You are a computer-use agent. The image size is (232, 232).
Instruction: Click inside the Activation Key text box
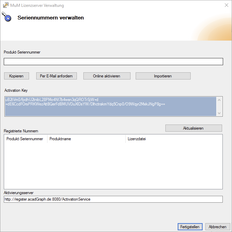coord(111,106)
